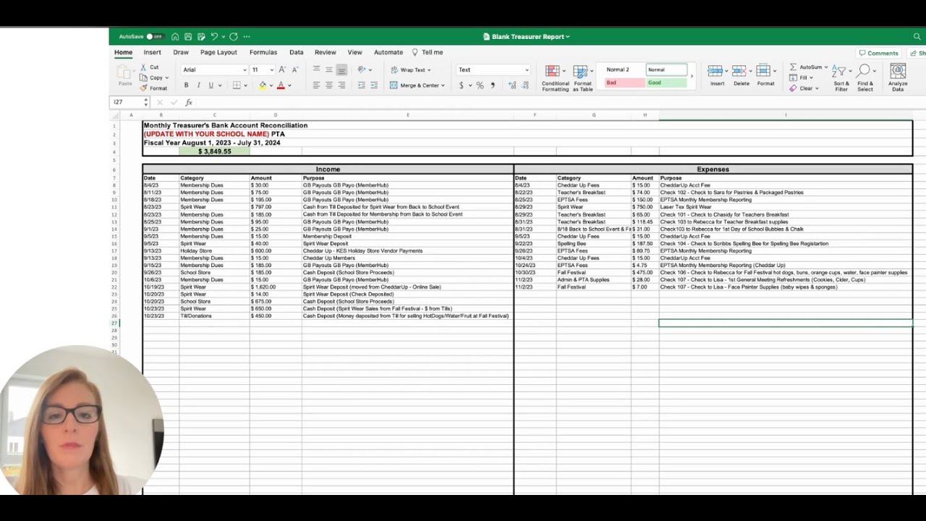The height and width of the screenshot is (521, 926).
Task: Click the Comments button
Action: click(x=878, y=53)
